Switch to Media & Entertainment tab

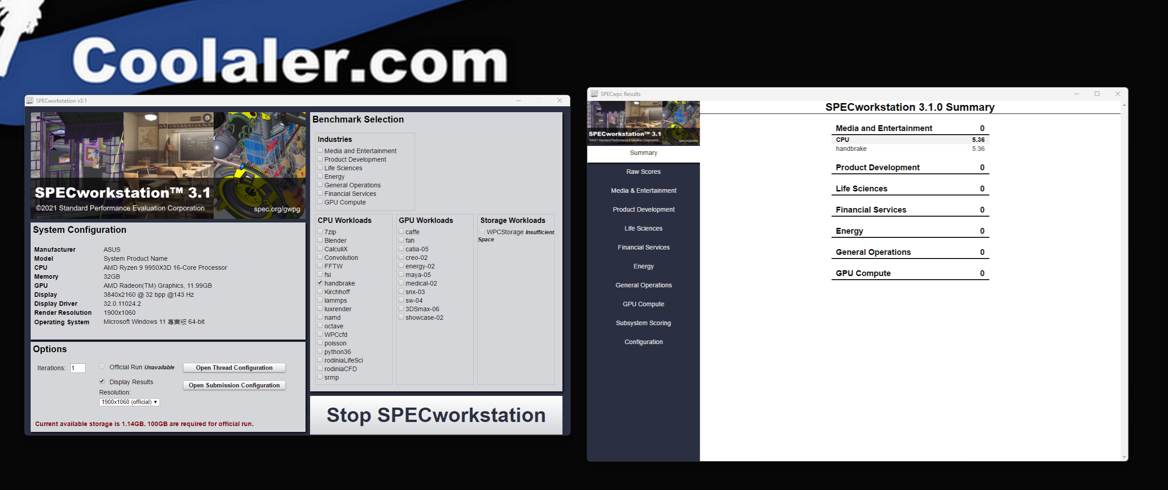(643, 191)
